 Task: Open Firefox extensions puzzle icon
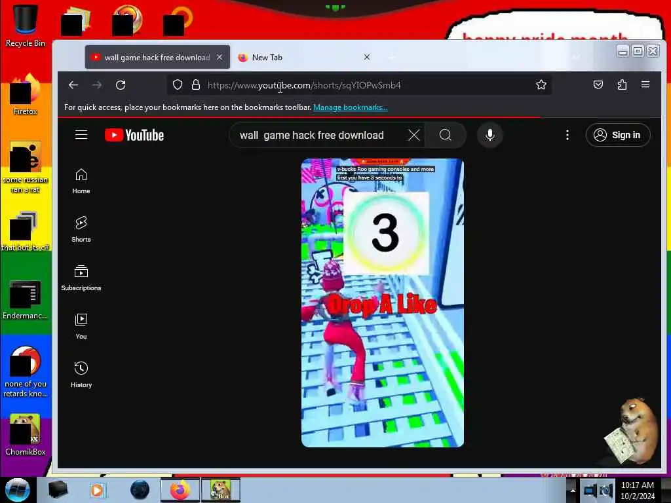[x=622, y=84]
